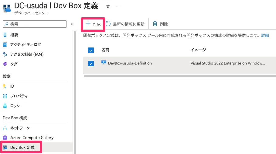Click the アクセス制御 people icon
The height and width of the screenshot is (154, 276).
pyautogui.click(x=5, y=54)
